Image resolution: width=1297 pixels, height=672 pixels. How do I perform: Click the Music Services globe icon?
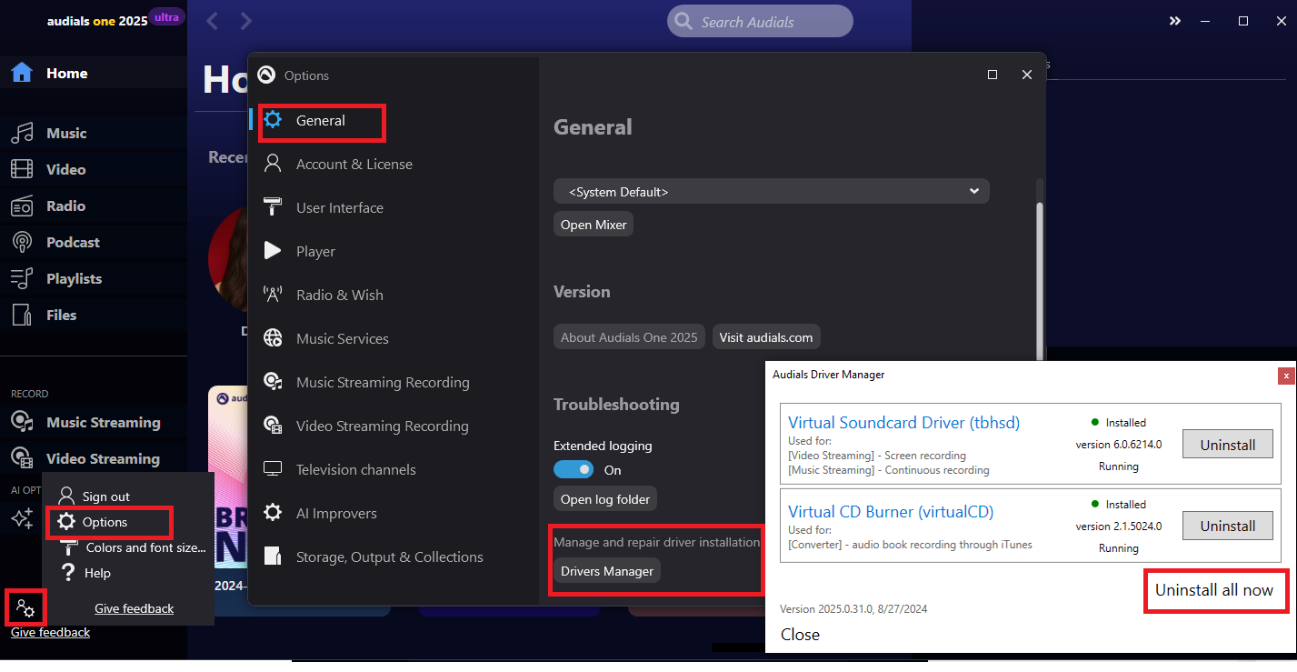pyautogui.click(x=273, y=338)
